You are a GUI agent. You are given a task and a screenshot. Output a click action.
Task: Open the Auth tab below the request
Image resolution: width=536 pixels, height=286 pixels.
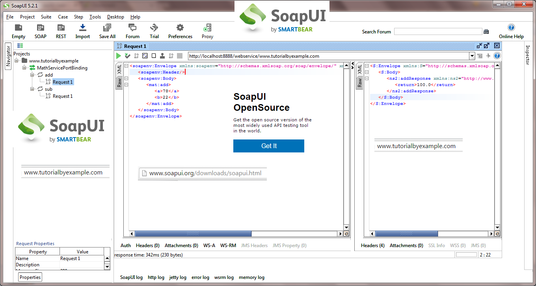pyautogui.click(x=126, y=246)
